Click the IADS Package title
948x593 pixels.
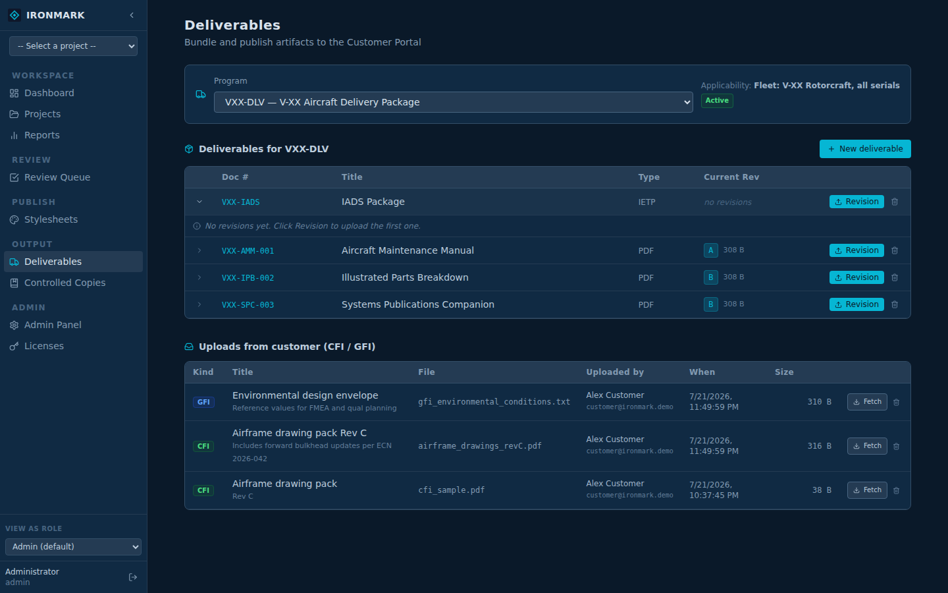373,202
